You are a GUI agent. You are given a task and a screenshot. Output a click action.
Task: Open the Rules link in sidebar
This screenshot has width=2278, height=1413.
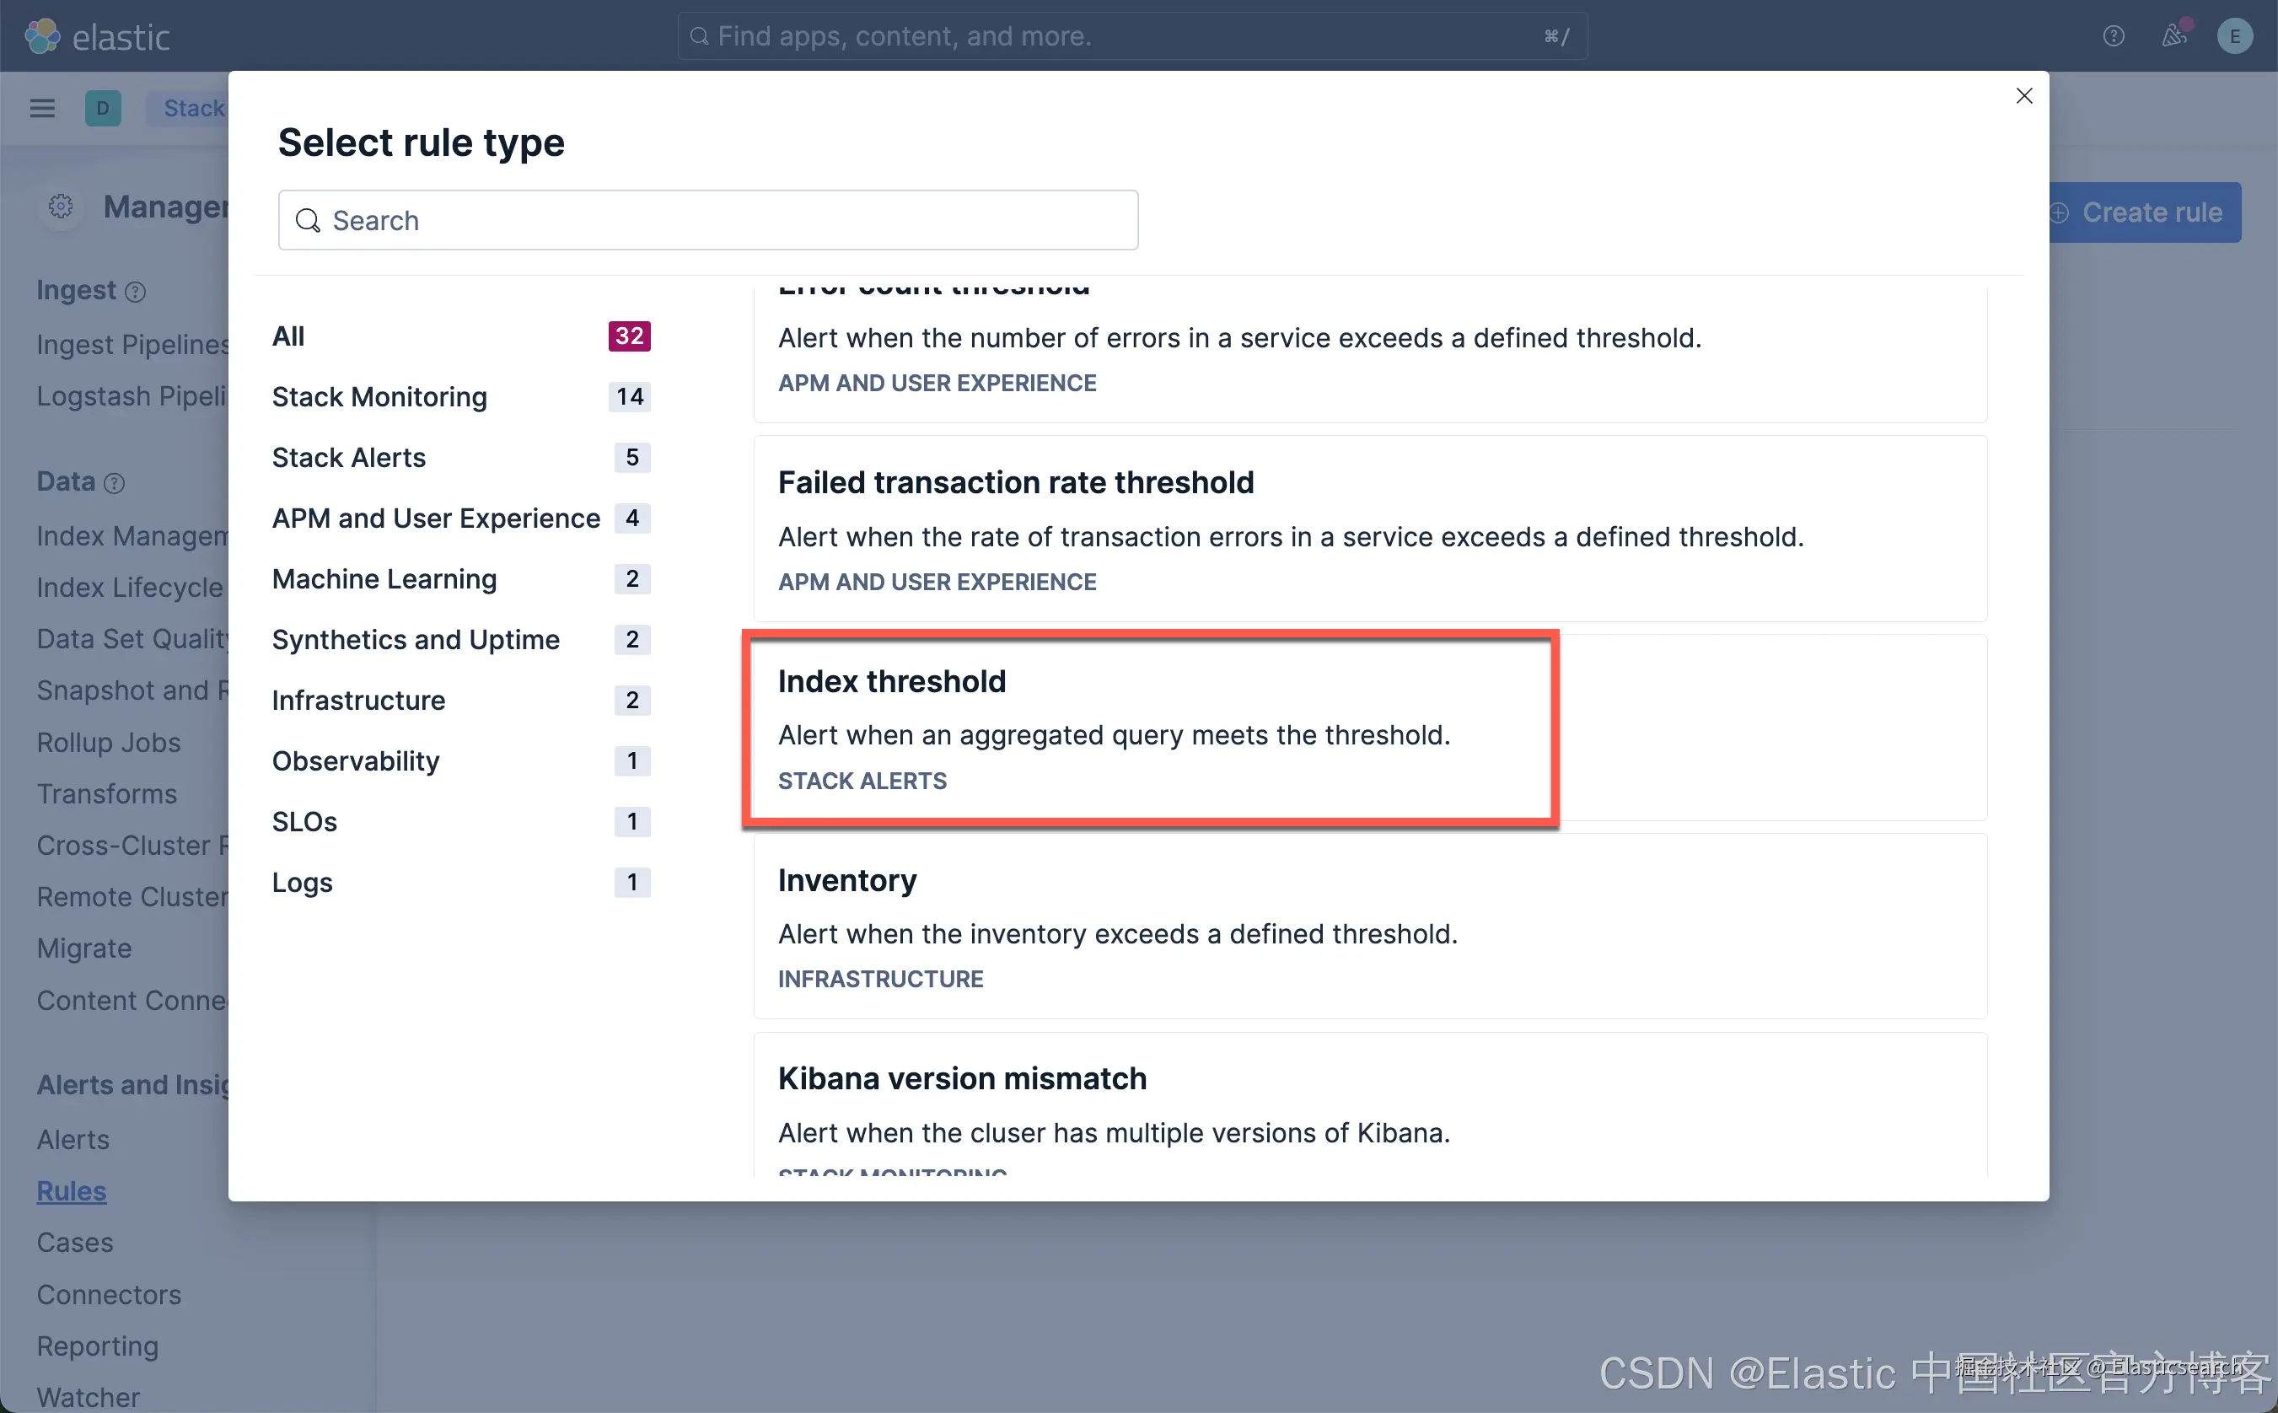click(71, 1191)
